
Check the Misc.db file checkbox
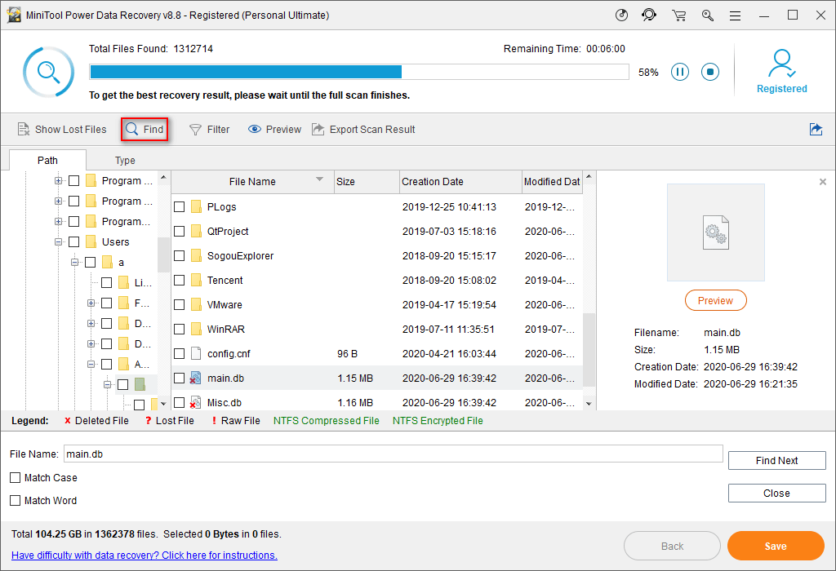pos(179,403)
